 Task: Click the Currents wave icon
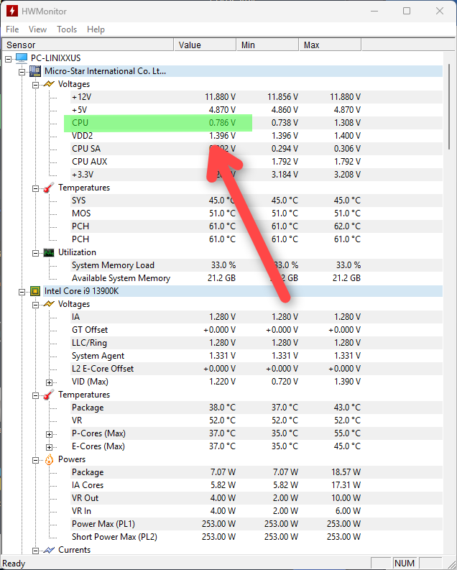pyautogui.click(x=49, y=550)
